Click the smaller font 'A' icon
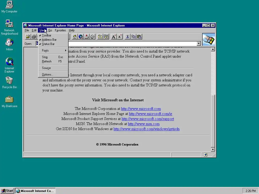Screen dimensions: 259x194 pos(120,37)
